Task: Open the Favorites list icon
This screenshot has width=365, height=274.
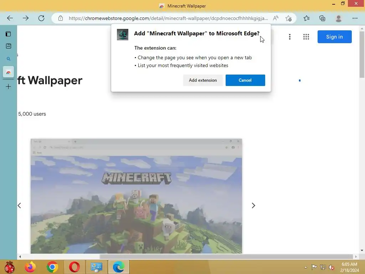Action: point(307,18)
